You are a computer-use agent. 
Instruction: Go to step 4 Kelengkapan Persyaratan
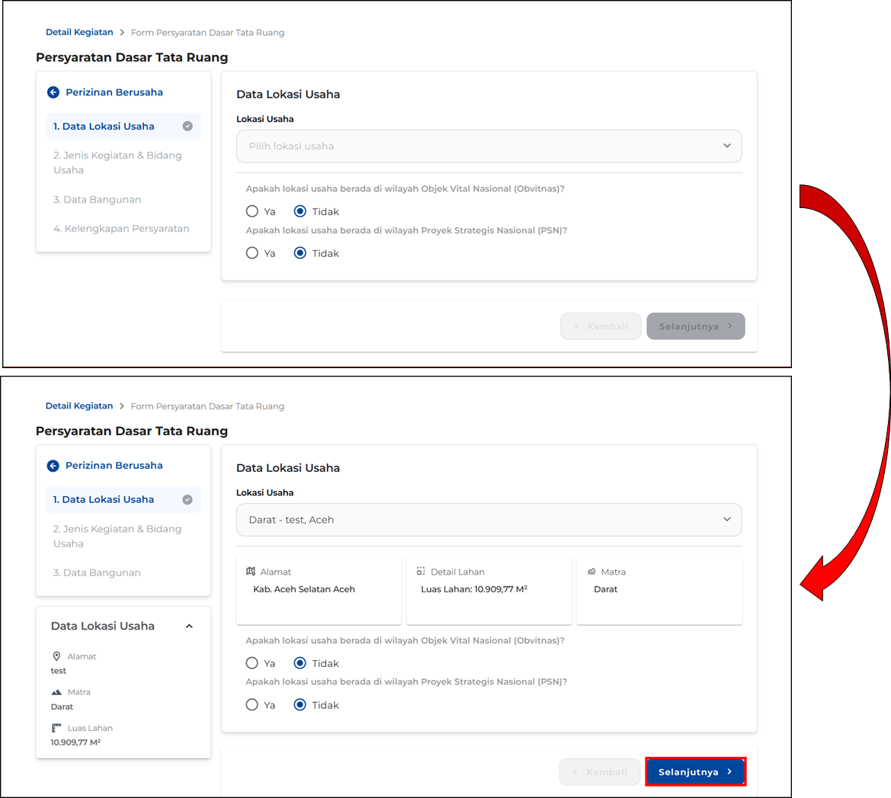(x=121, y=229)
